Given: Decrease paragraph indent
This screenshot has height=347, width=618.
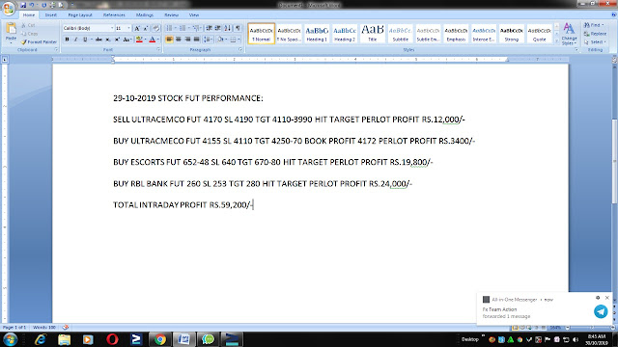Looking at the screenshot, I should (x=209, y=28).
